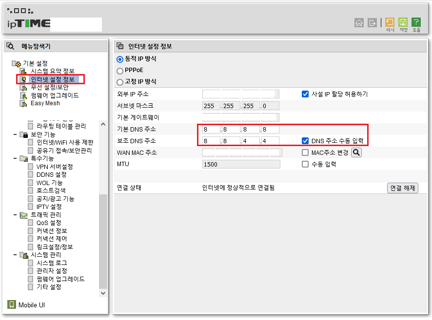This screenshot has height=320, width=432.
Task: Click the 저장 save icon
Action: pos(403,22)
